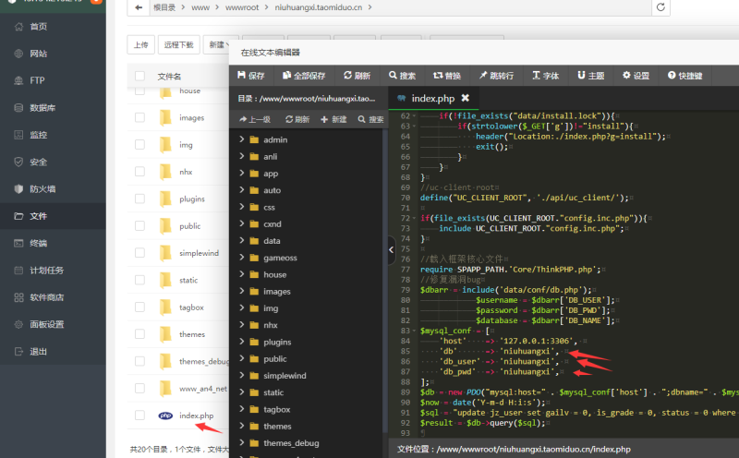Screen dimensions: 739x458
Task: Click 刷新 refresh in the editor toolbar
Action: [x=357, y=76]
